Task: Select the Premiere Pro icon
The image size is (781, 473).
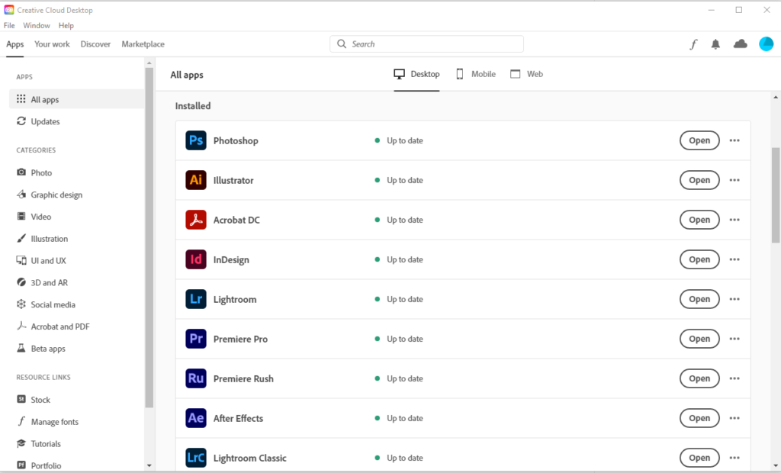Action: point(196,339)
